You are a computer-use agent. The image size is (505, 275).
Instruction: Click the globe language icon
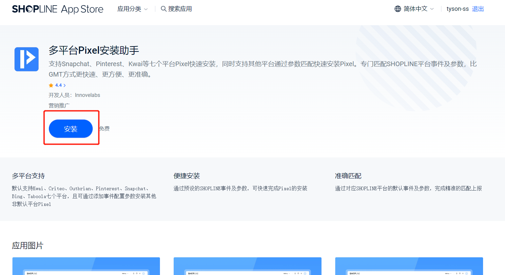point(398,9)
